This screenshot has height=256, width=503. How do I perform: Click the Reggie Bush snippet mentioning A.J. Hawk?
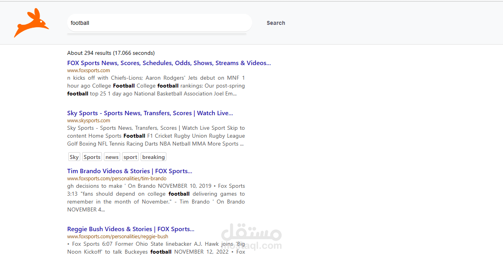pos(156,248)
